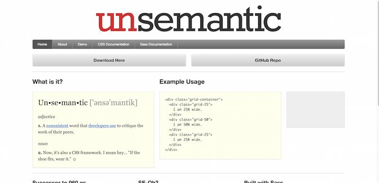Click the 'Successor to 960.gs' heading
379x183 pixels.
click(59, 182)
